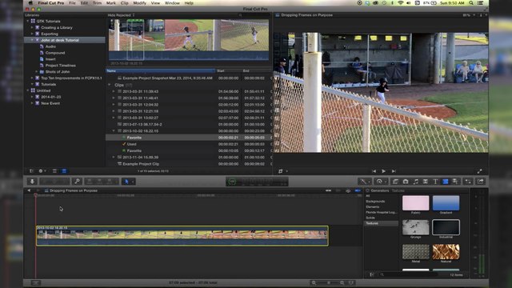Select the Used range row
This screenshot has height=288, width=512.
click(x=189, y=144)
